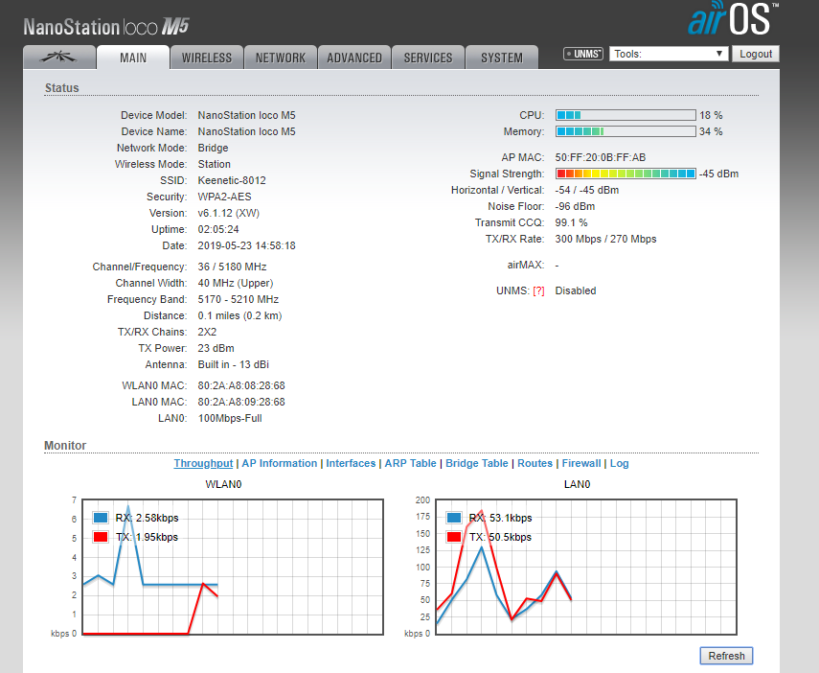Click the Wireless Mode value Station
Image resolution: width=819 pixels, height=673 pixels.
click(x=215, y=164)
